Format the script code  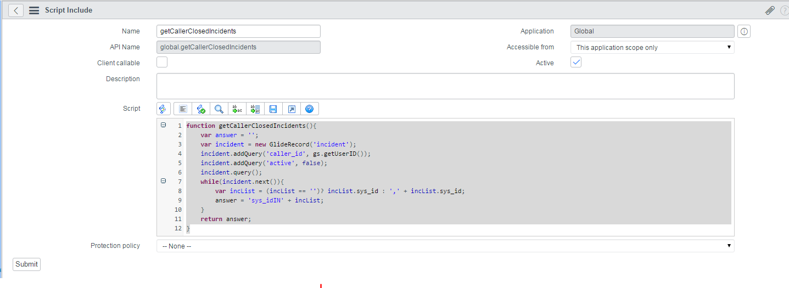(x=184, y=109)
